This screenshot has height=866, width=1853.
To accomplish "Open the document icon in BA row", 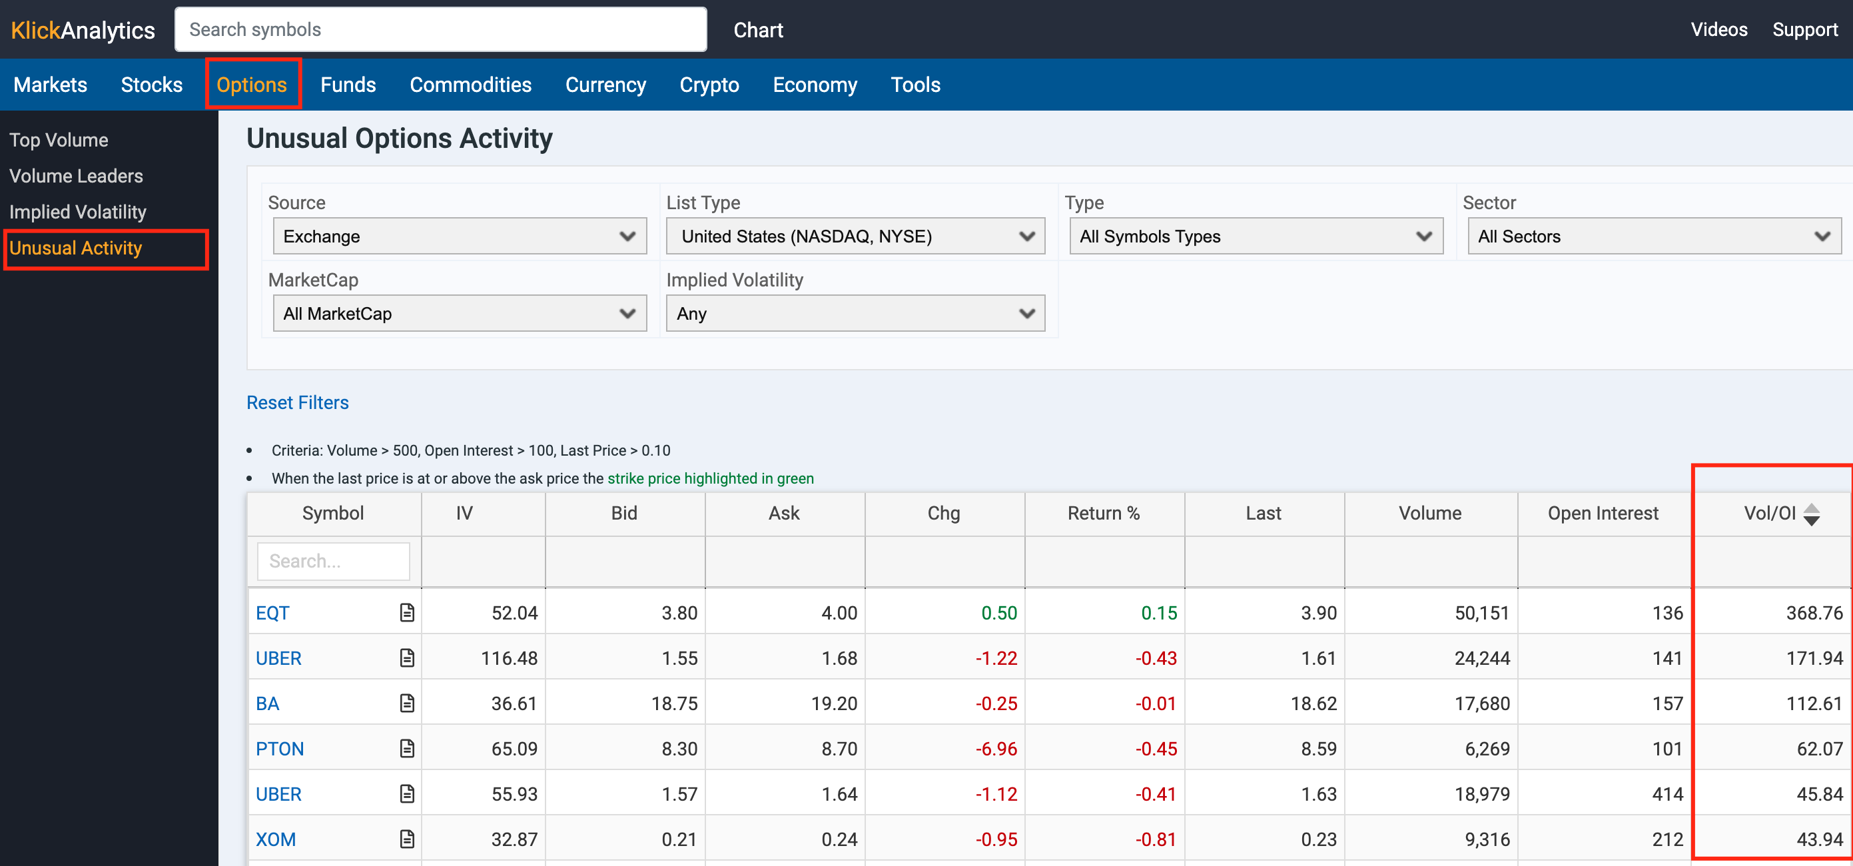I will (x=407, y=703).
